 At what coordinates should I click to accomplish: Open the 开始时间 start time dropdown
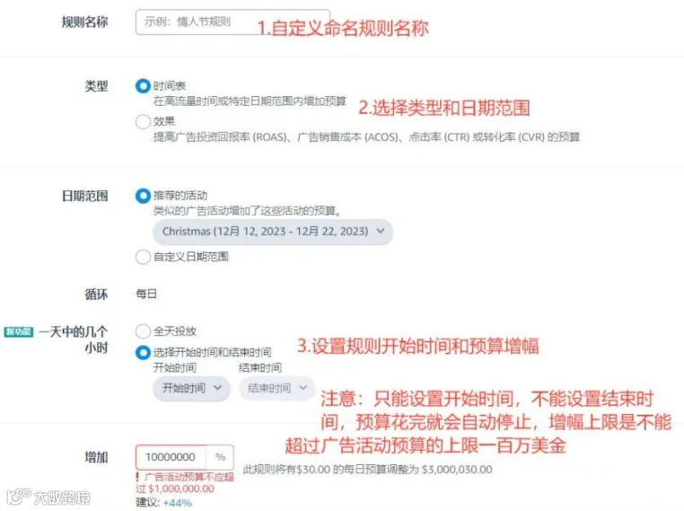191,388
